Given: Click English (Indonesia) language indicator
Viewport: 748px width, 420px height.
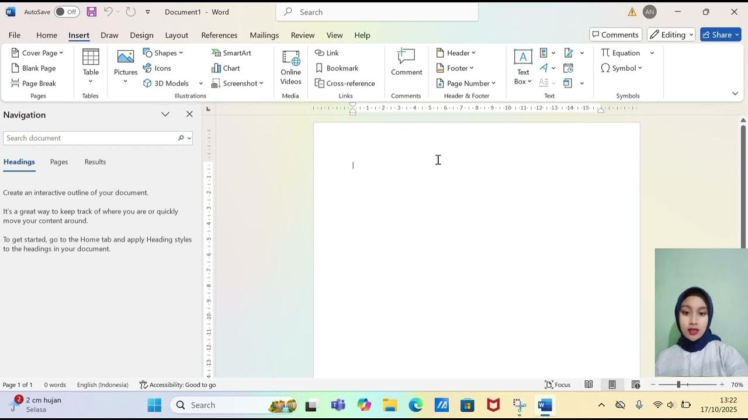Looking at the screenshot, I should coord(102,384).
